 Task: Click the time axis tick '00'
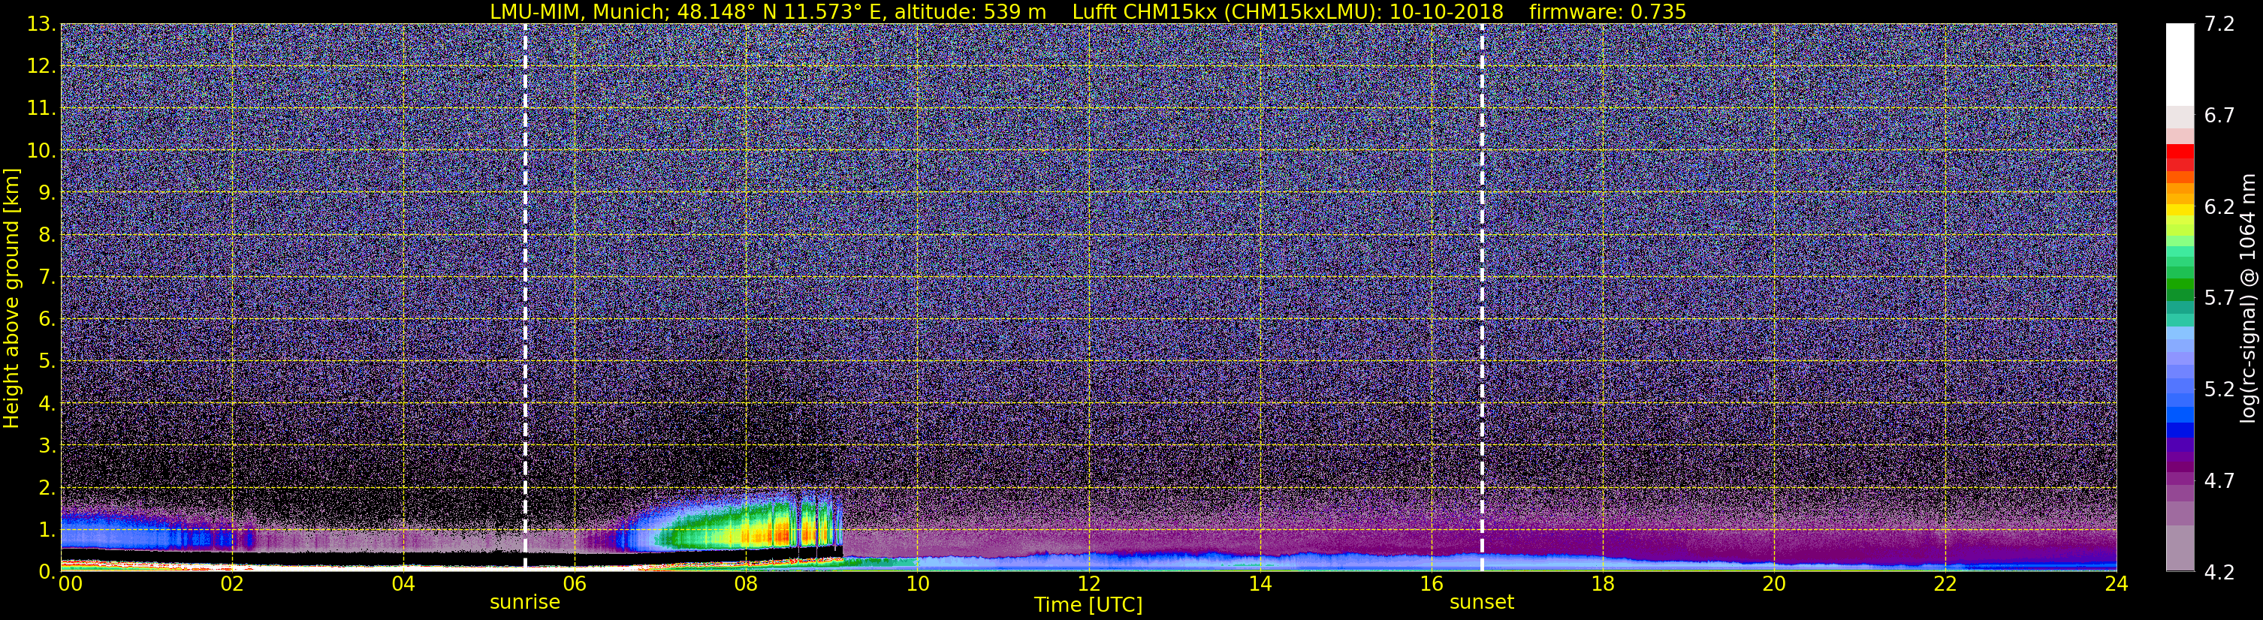point(69,584)
